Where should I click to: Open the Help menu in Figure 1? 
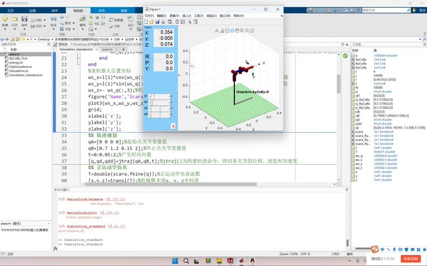pos(239,16)
